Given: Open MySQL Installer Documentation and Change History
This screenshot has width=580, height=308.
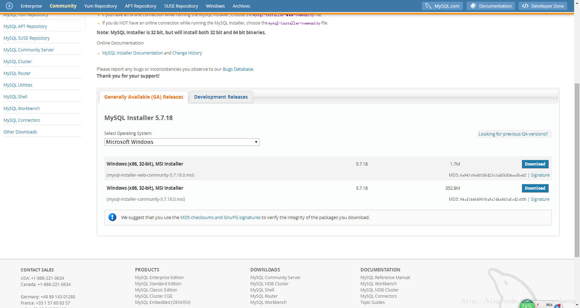Looking at the screenshot, I should (152, 53).
